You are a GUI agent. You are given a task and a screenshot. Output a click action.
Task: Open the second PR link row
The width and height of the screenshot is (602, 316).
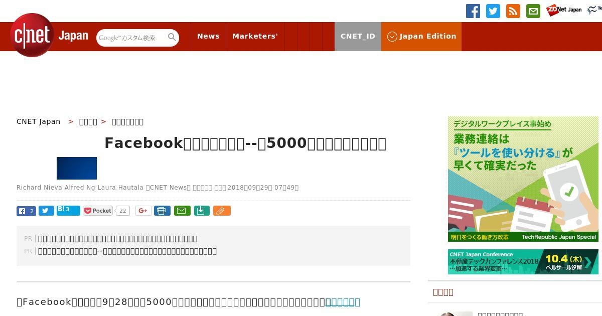click(x=127, y=251)
